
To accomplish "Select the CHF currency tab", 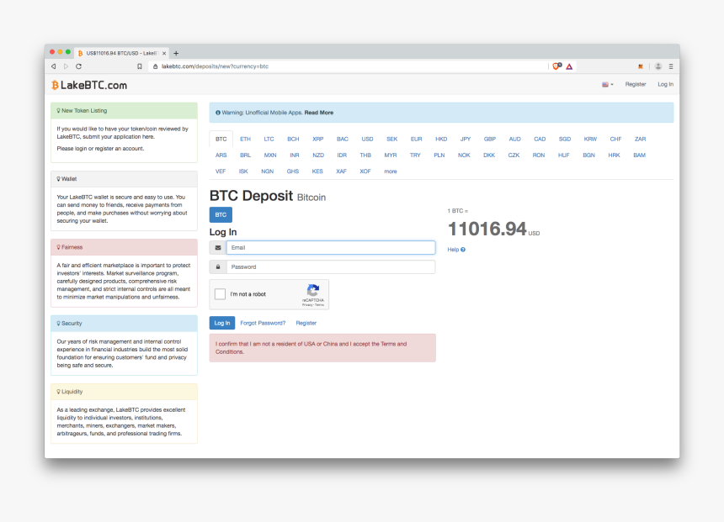I will coord(615,140).
